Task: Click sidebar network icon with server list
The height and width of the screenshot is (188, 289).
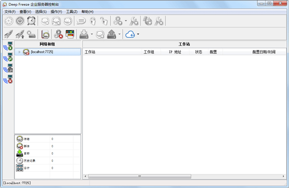Action: coord(8,68)
